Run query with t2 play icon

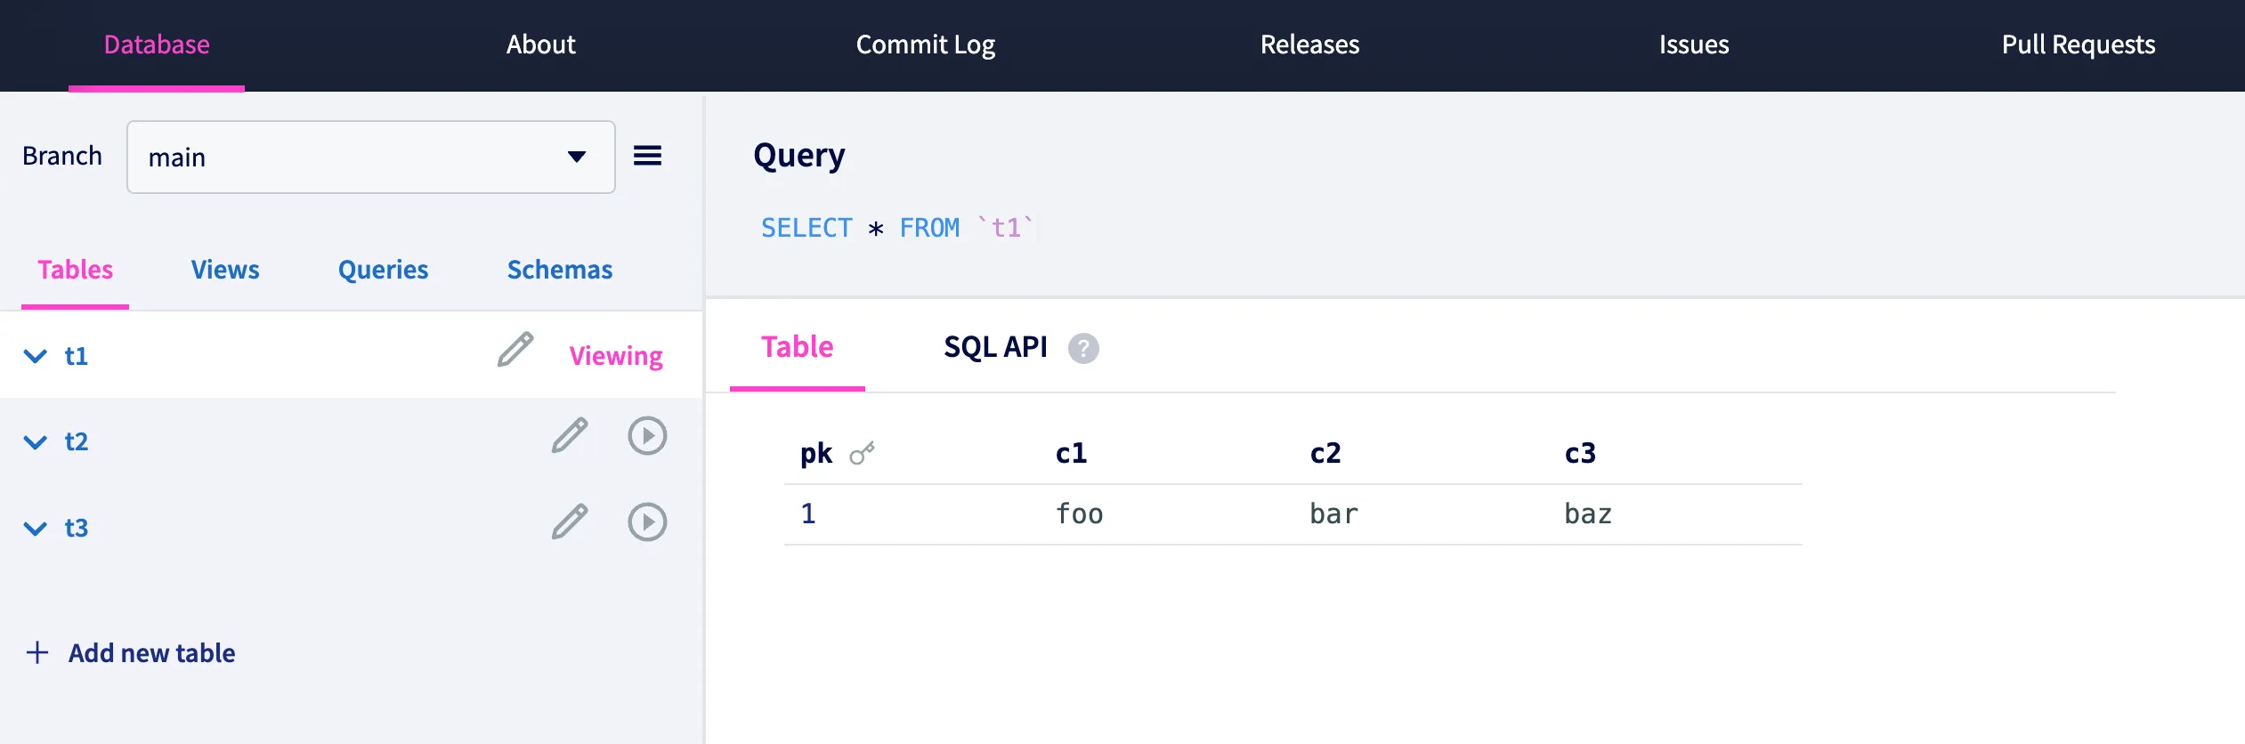(x=647, y=436)
